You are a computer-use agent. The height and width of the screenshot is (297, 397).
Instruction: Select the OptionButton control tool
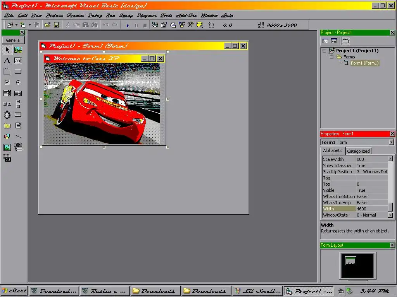click(x=18, y=82)
